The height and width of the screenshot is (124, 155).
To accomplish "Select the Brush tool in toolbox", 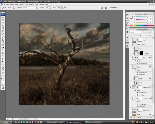I will point(3,37).
